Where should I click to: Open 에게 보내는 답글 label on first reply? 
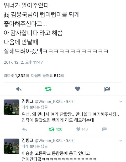[x=35, y=107]
